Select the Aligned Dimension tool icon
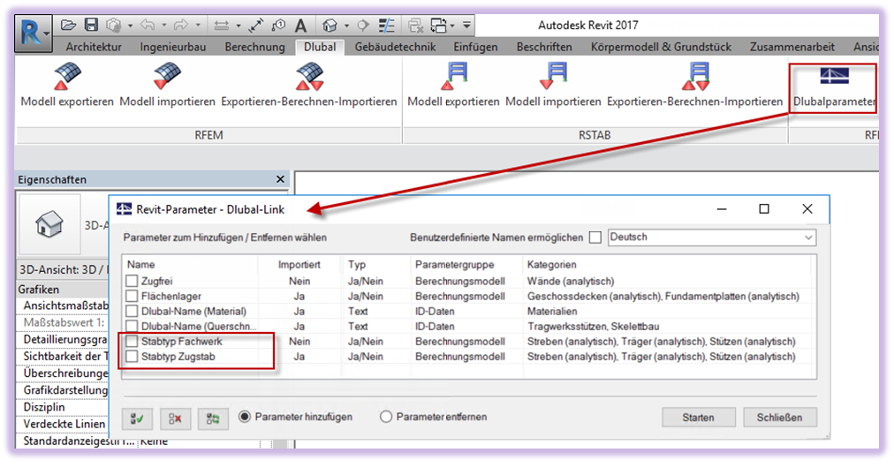Viewport: 894px width, 475px height. (x=256, y=25)
